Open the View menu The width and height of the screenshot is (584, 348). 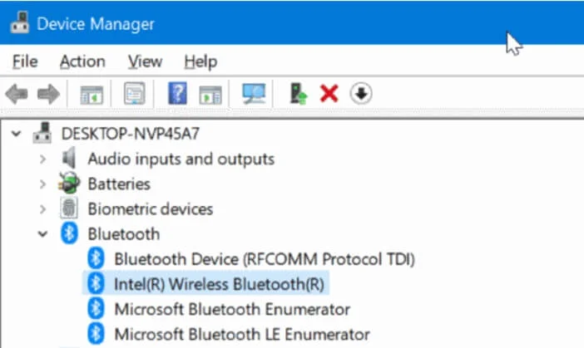coord(145,61)
